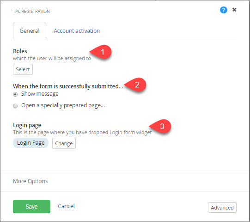Save the registration widget settings
250x222 pixels.
pos(31,207)
